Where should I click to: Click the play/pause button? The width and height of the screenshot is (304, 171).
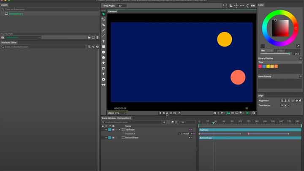click(167, 113)
